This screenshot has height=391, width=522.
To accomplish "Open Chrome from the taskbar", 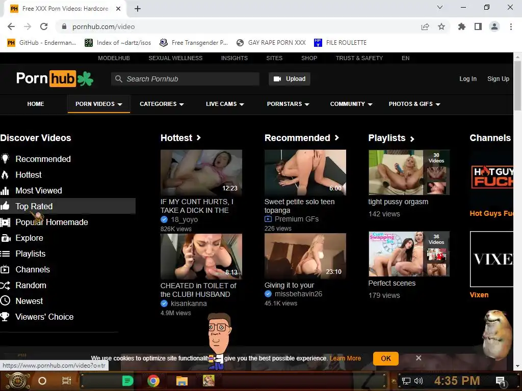I will pos(153,381).
